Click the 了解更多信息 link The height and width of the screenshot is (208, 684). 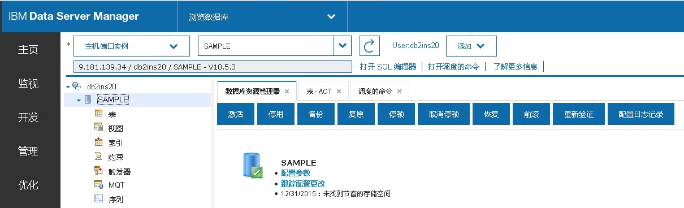(515, 67)
